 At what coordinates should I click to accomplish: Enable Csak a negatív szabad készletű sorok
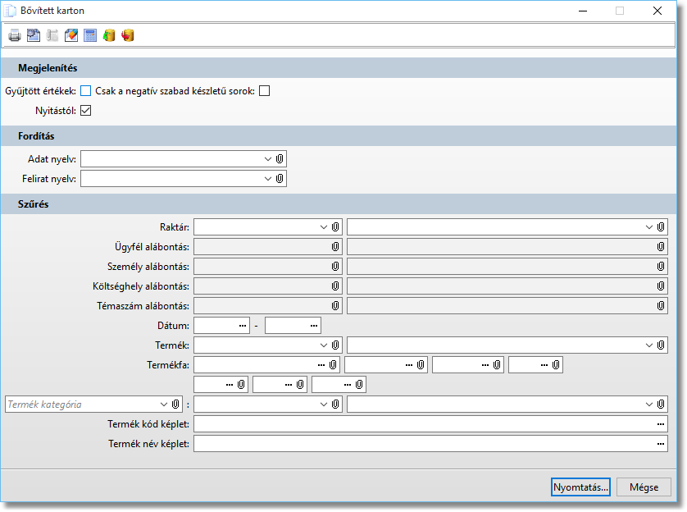pyautogui.click(x=265, y=91)
